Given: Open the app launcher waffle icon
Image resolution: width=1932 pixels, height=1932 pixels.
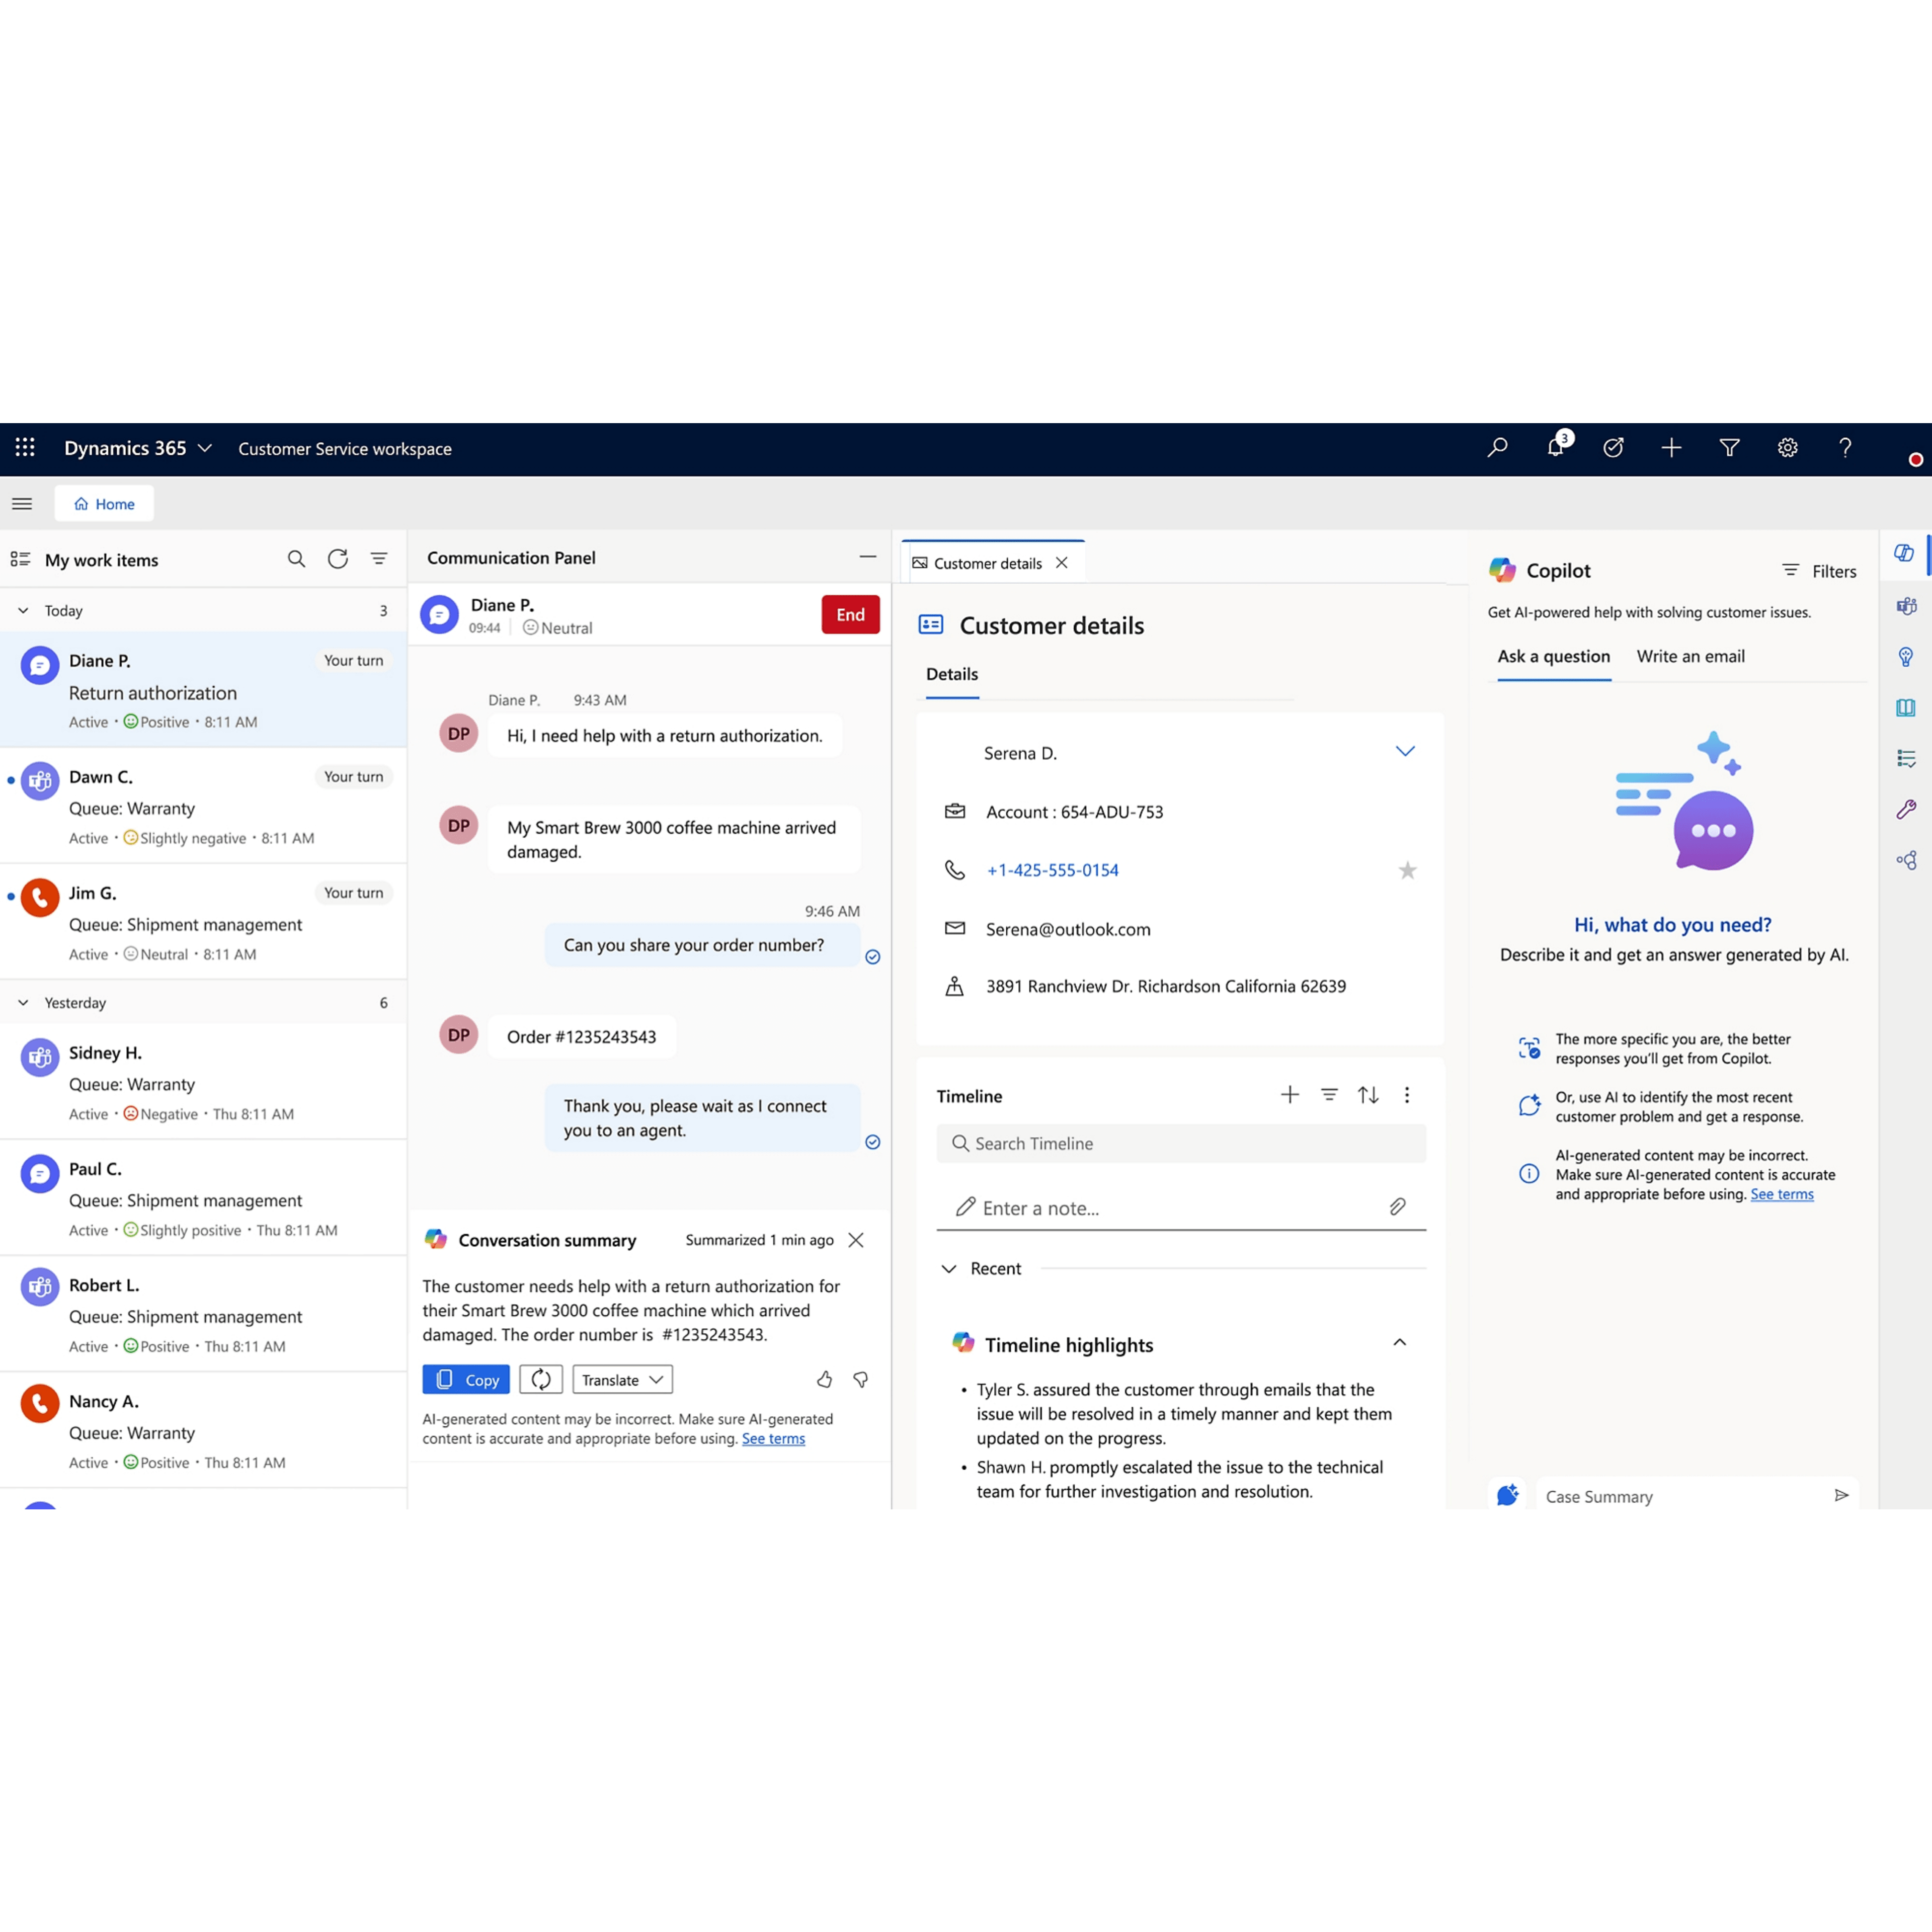Looking at the screenshot, I should [x=25, y=447].
